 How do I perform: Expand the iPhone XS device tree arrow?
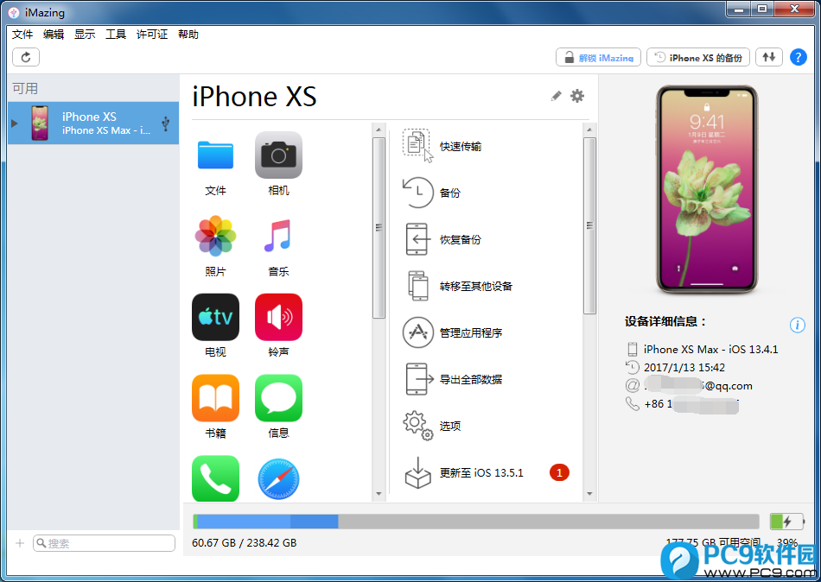14,123
